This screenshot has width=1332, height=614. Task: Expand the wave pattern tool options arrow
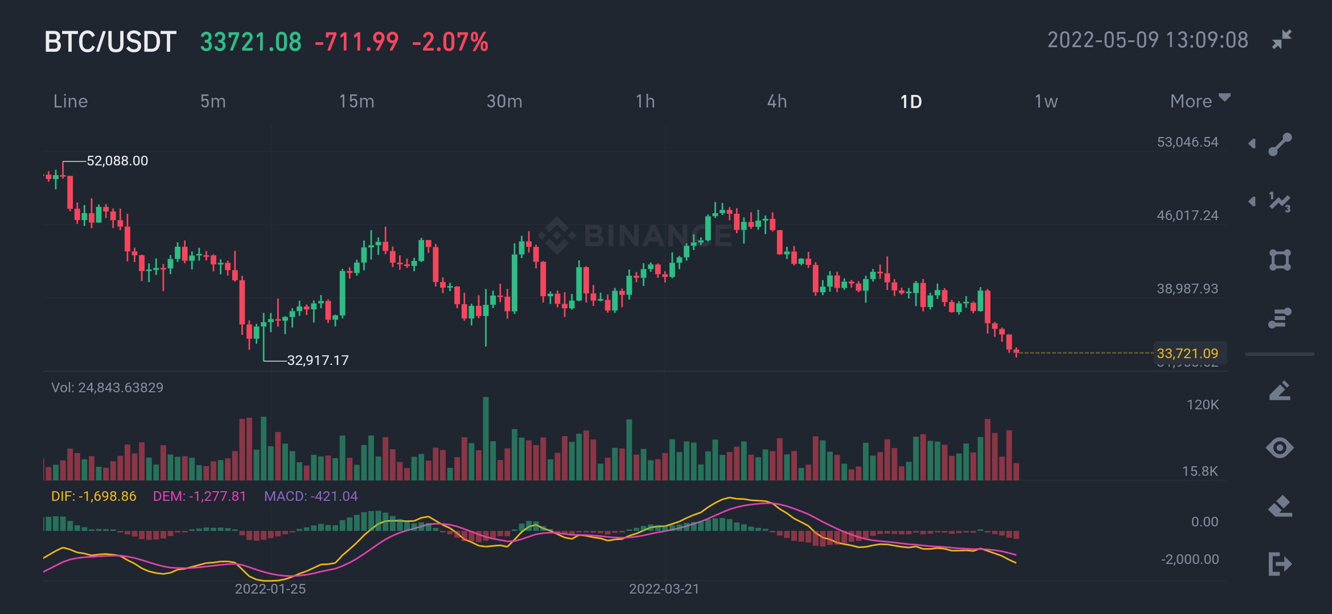point(1252,201)
